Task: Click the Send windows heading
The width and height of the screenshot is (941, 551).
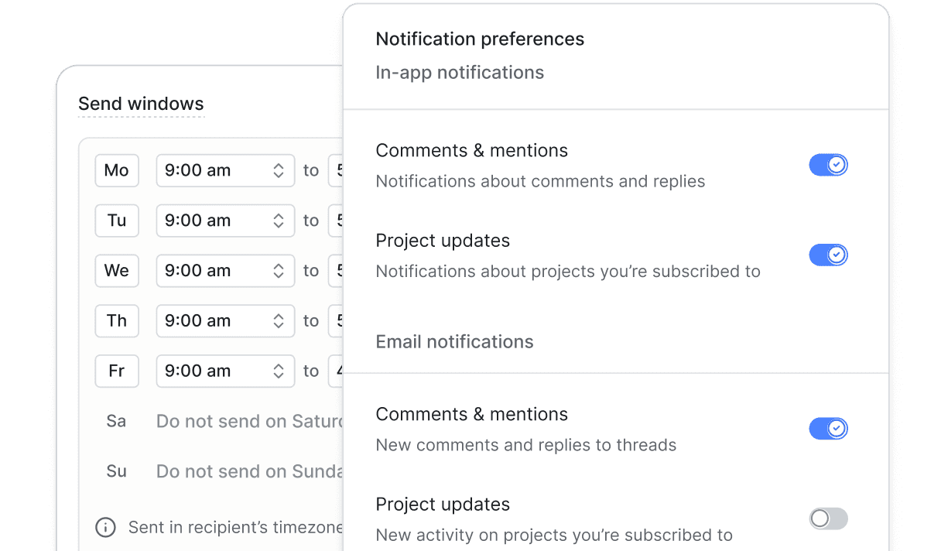Action: [141, 104]
